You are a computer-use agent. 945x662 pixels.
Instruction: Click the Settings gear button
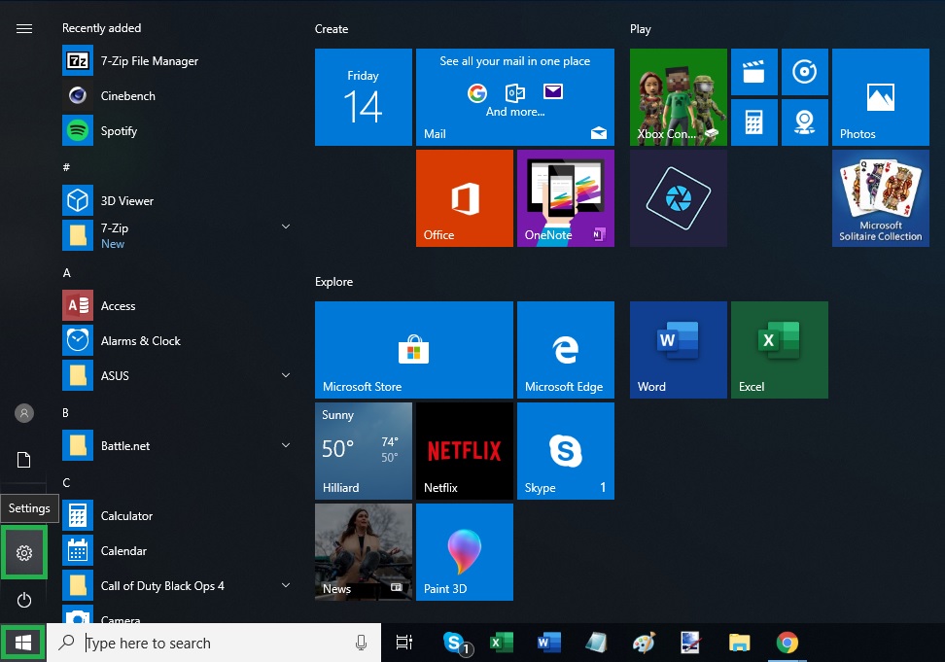[23, 552]
